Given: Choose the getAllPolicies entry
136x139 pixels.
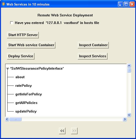Looking at the screenshot, I should 26,103.
